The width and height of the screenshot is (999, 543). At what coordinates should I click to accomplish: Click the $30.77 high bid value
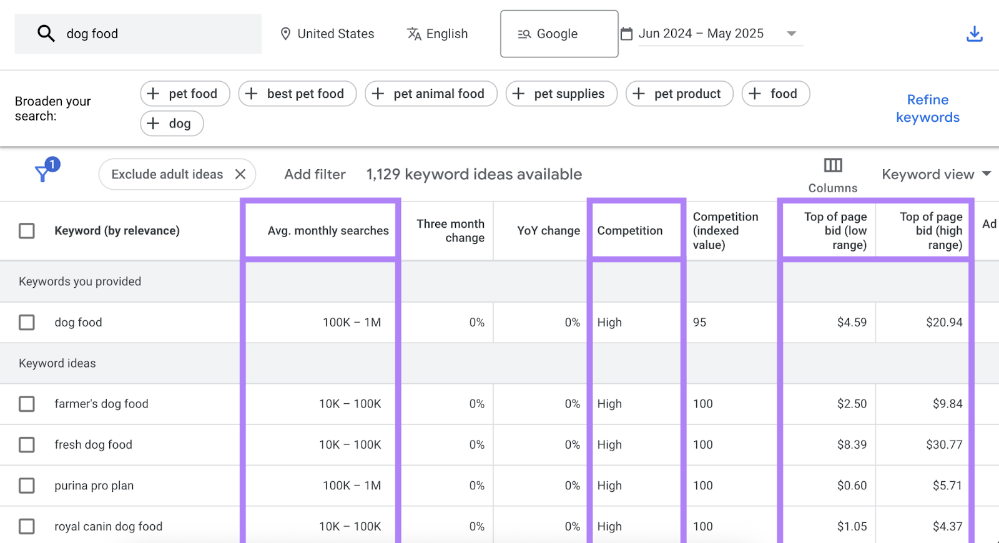(944, 445)
